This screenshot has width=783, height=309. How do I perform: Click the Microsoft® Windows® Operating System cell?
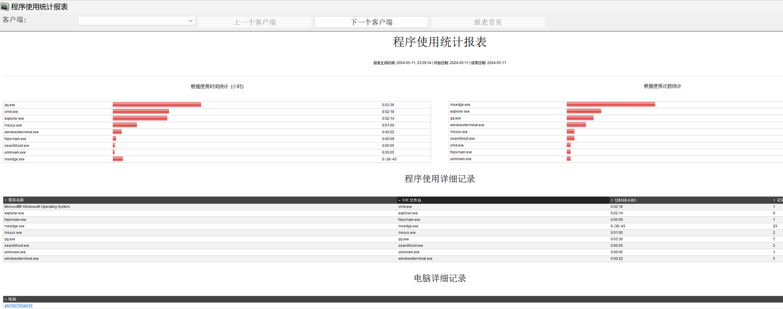pyautogui.click(x=37, y=207)
